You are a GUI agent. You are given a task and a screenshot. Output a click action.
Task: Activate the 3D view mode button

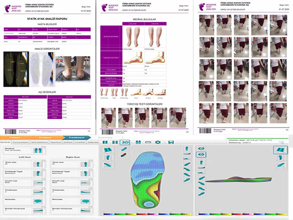point(125,142)
